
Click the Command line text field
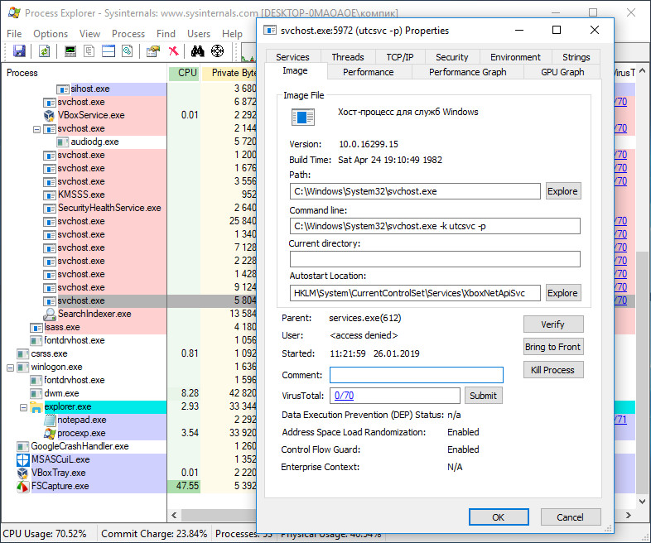[x=435, y=226]
